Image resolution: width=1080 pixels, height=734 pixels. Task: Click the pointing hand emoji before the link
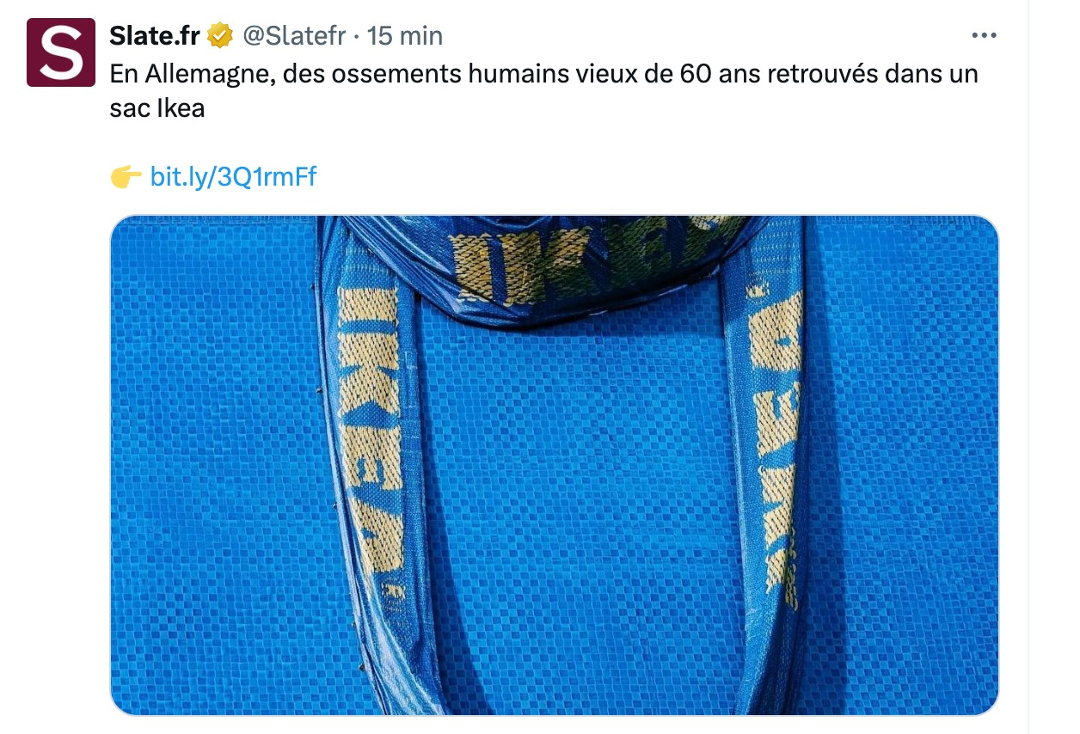(126, 177)
